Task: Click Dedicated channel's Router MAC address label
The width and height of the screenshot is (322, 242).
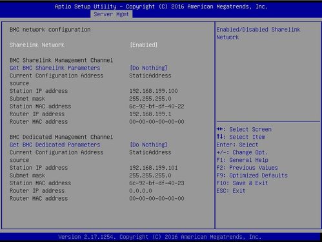Action: click(x=39, y=198)
